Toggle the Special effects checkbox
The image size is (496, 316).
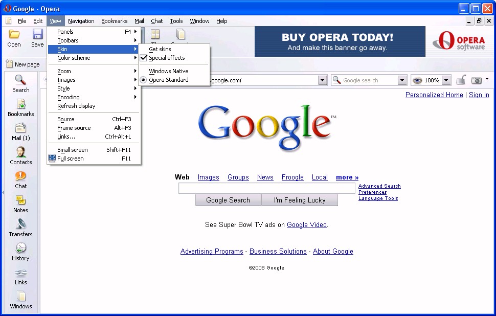click(144, 58)
